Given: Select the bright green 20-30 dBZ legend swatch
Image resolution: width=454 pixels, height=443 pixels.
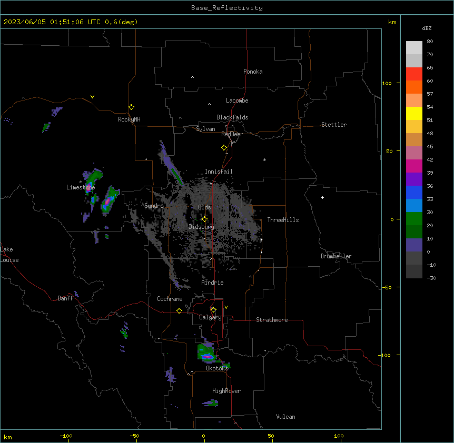Looking at the screenshot, I should point(414,219).
